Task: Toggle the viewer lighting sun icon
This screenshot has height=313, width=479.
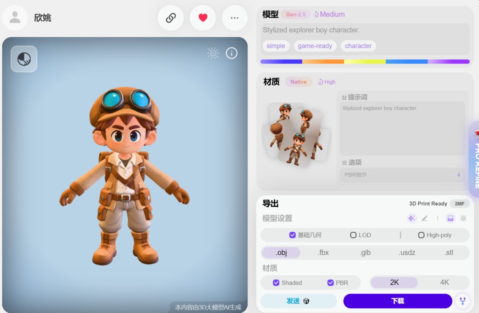Action: pos(213,53)
